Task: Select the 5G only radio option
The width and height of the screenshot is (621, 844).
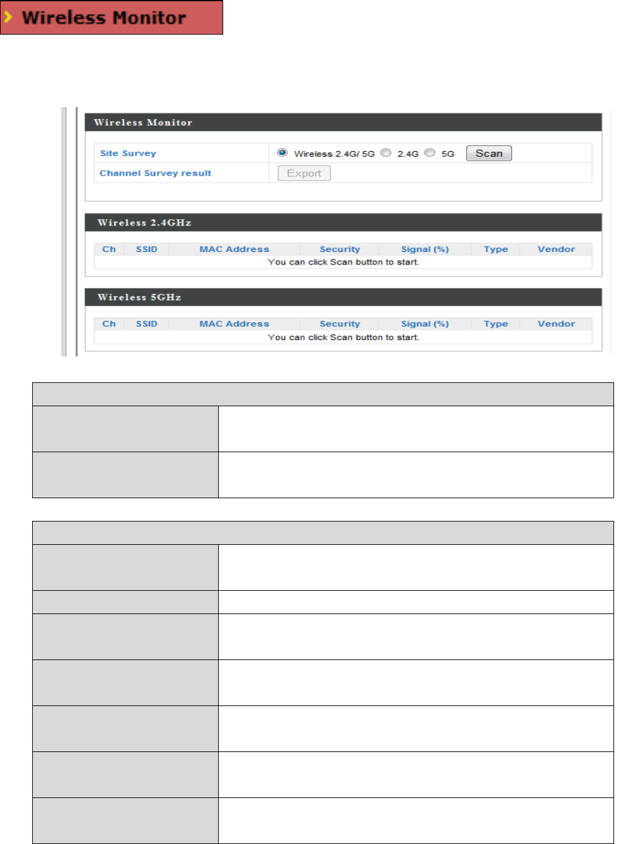Action: pyautogui.click(x=430, y=152)
